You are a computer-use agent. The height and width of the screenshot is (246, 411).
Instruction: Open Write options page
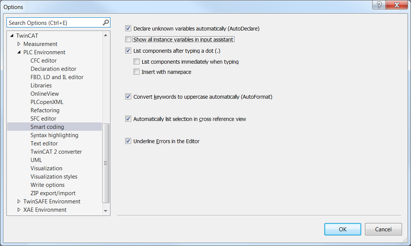click(x=48, y=185)
